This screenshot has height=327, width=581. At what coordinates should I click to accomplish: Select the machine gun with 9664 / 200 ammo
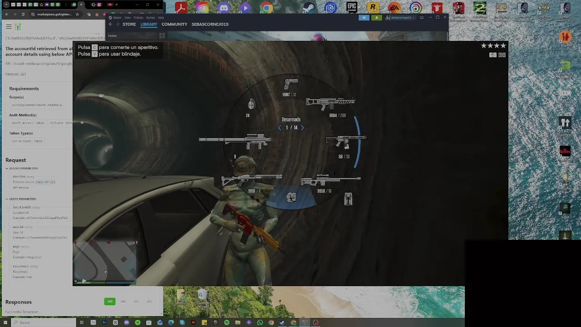click(330, 104)
